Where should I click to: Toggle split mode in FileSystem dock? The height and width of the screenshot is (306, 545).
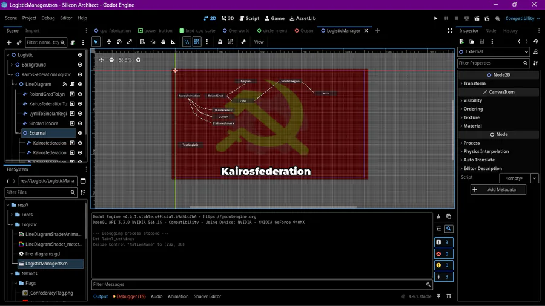tap(83, 181)
